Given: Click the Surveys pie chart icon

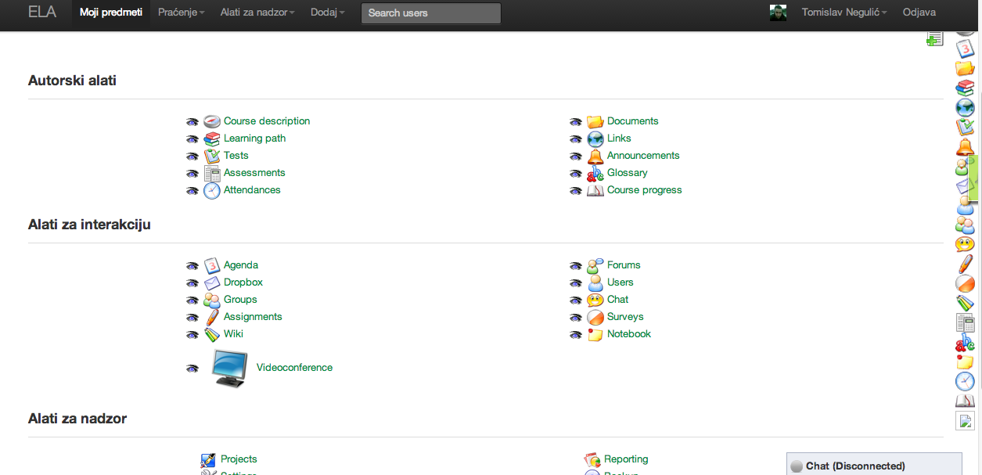Looking at the screenshot, I should click(595, 317).
